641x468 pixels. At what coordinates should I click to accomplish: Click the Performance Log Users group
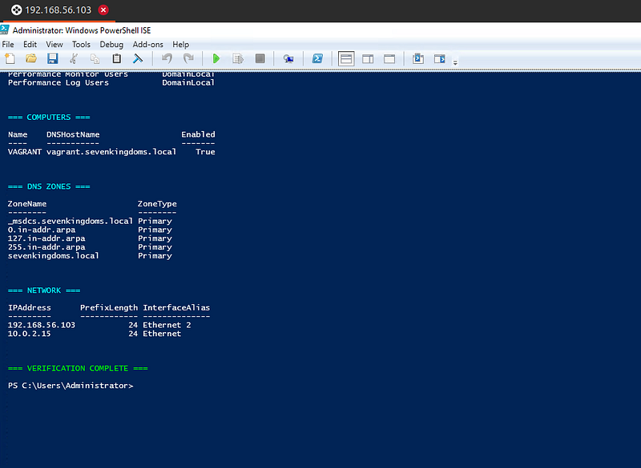pos(58,83)
